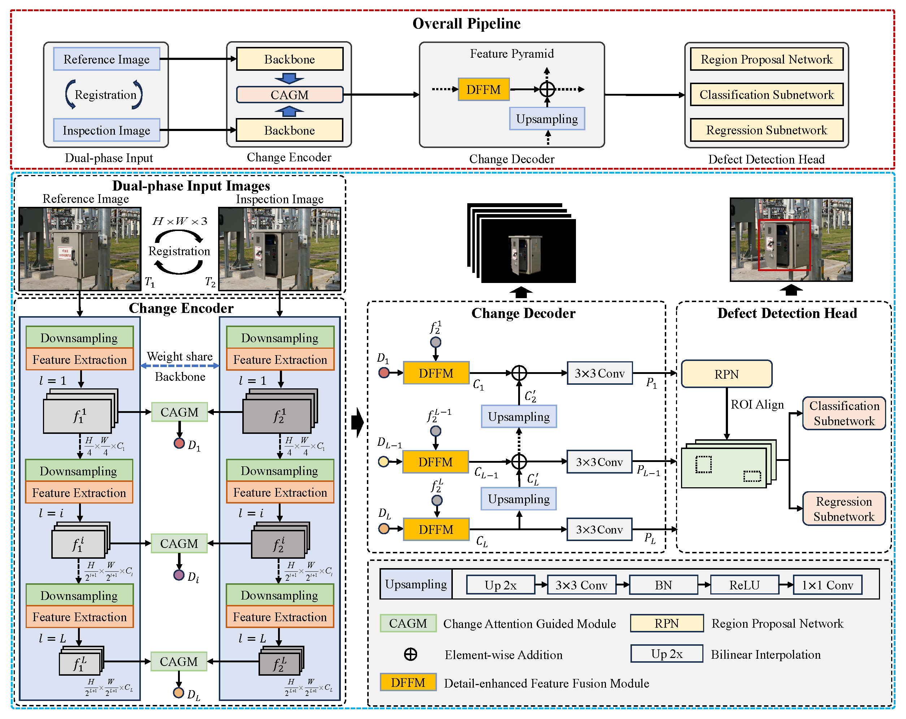This screenshot has width=906, height=719.
Task: Click the pink CAGM box in Change Encoder pipeline
Action: tap(290, 95)
